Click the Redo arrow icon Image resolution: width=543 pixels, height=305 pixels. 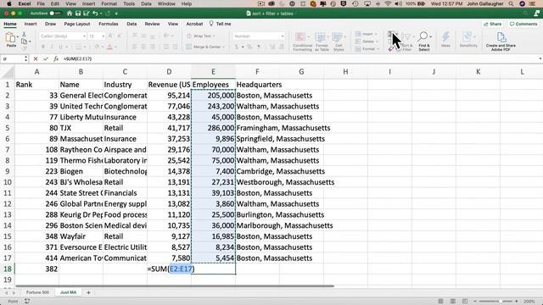[108, 14]
